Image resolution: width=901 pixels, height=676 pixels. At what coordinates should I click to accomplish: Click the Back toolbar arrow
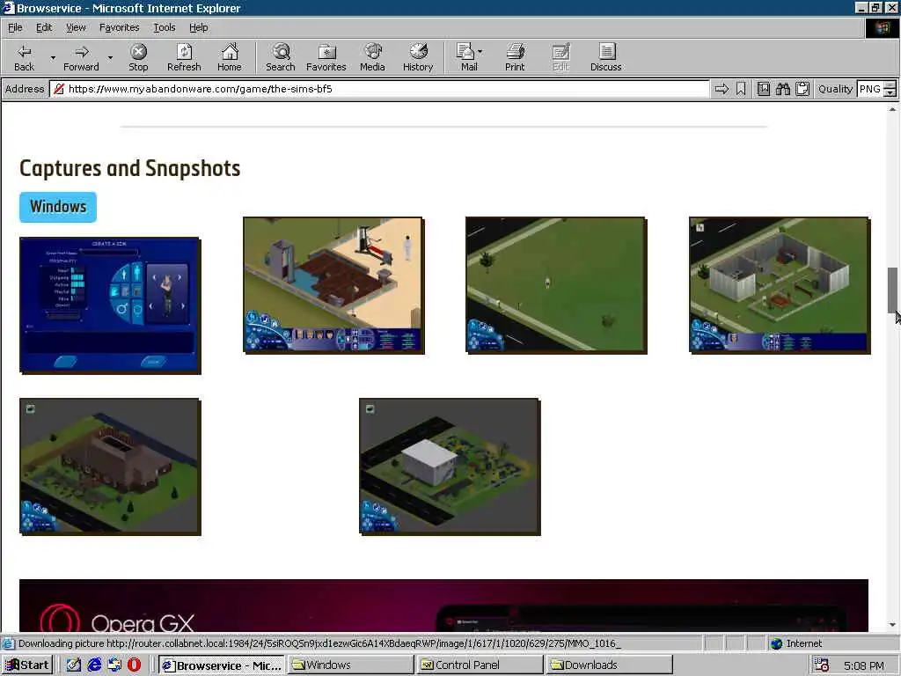pyautogui.click(x=24, y=57)
